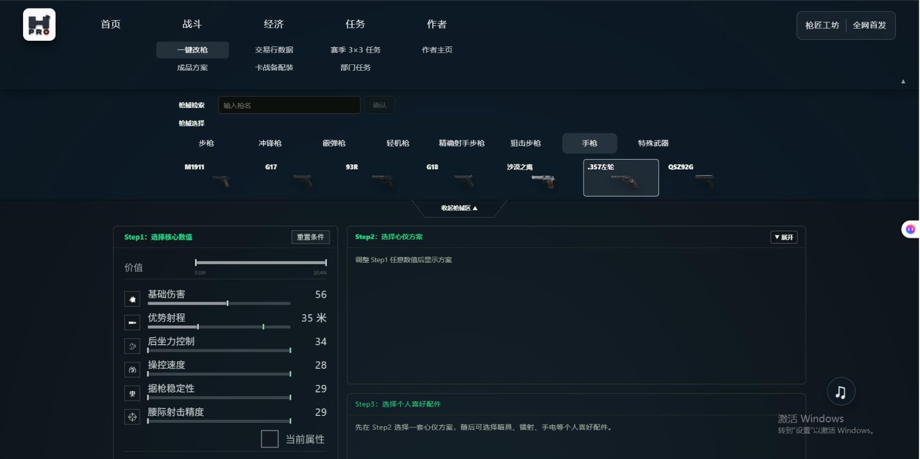This screenshot has width=920, height=459.
Task: Open 交易行数据 page
Action: [274, 50]
